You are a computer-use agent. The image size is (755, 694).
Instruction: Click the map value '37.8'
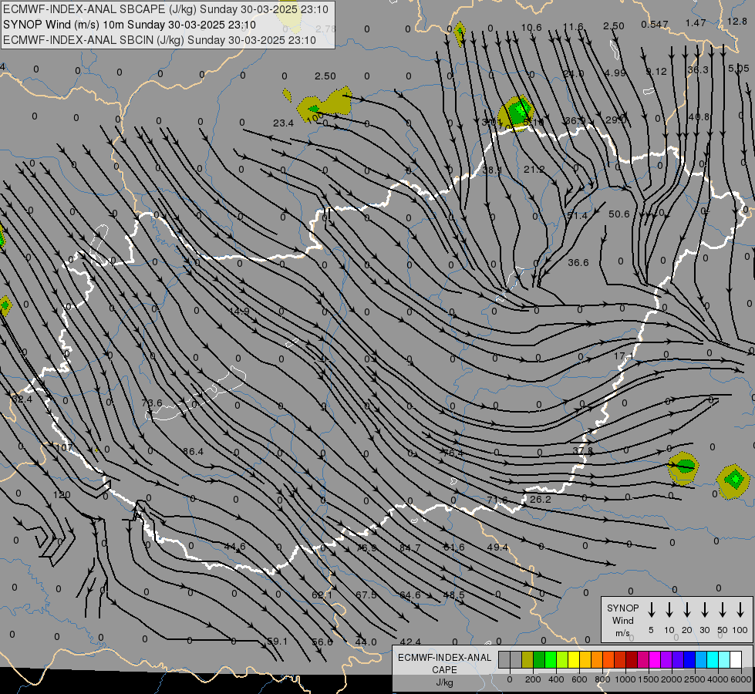(582, 450)
